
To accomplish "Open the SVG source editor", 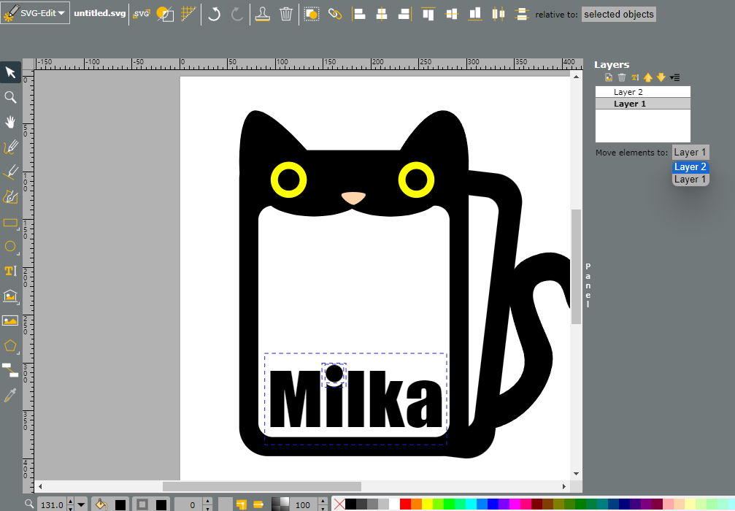I will 141,14.
